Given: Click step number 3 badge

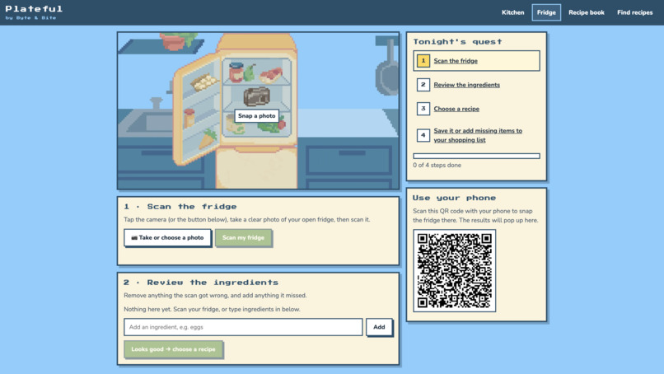Looking at the screenshot, I should pos(423,109).
